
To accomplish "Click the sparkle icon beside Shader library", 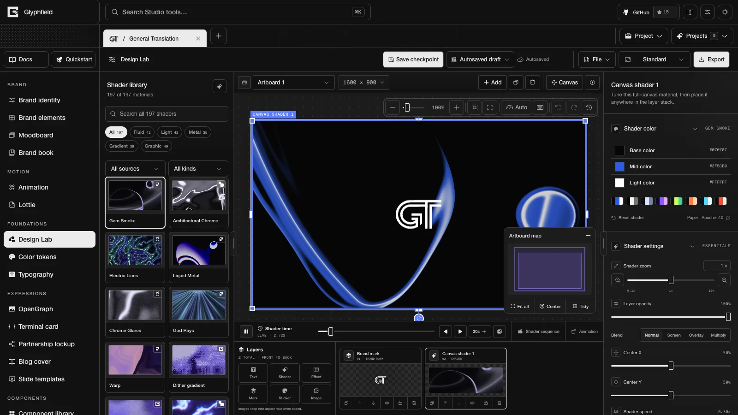I will click(220, 86).
